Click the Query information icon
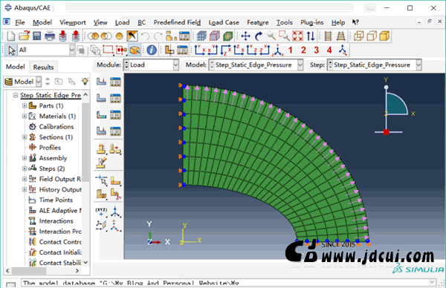This screenshot has height=288, width=446. (152, 50)
